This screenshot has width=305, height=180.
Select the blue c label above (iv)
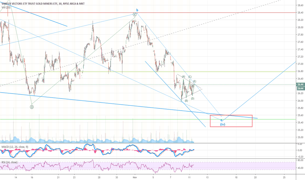221,120
